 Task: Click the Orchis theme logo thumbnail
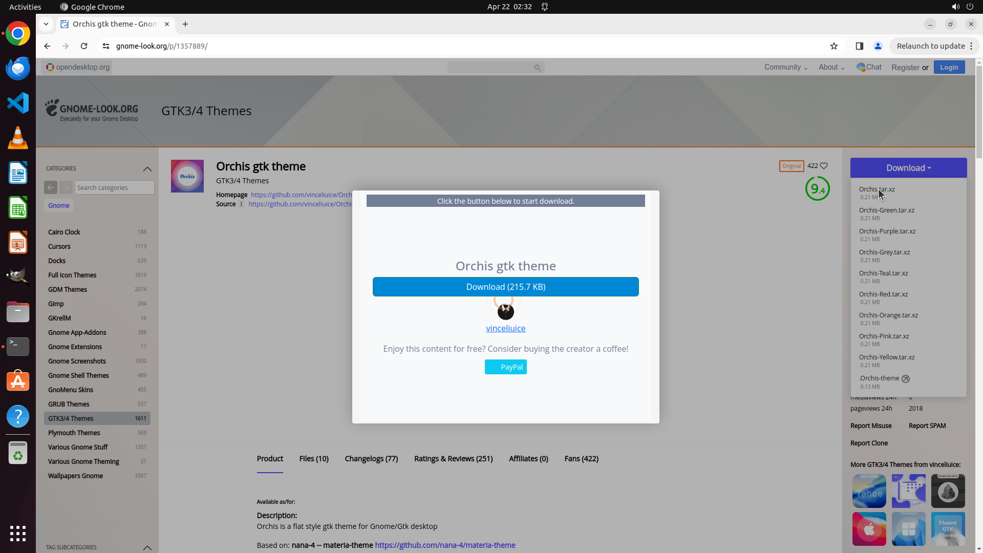coord(187,176)
